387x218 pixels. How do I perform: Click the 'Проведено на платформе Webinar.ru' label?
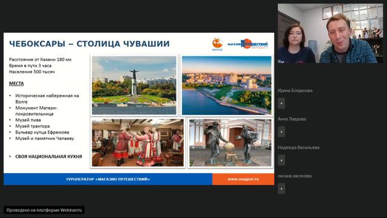click(44, 210)
